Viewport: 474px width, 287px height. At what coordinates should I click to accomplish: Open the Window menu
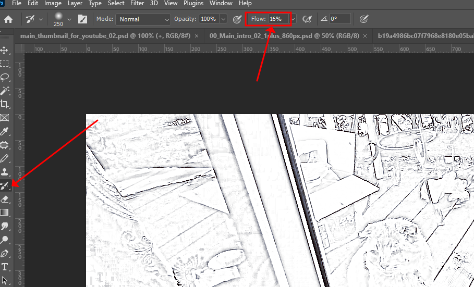pos(221,3)
